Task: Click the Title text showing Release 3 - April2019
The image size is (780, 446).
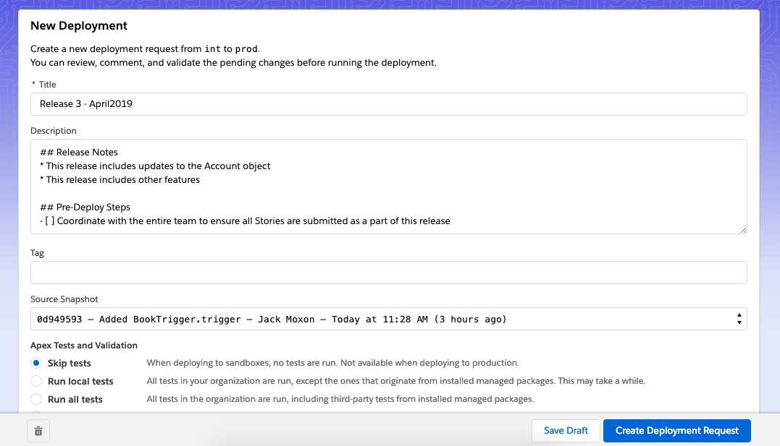Action: point(85,103)
